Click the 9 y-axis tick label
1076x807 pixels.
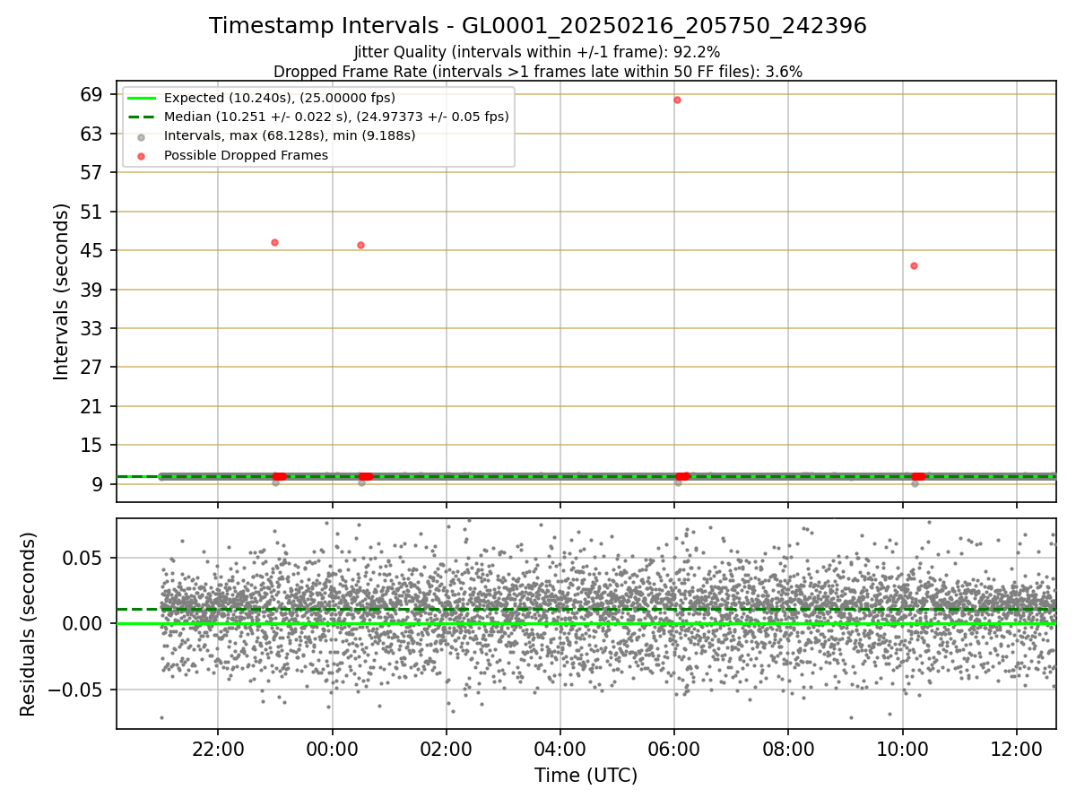[98, 484]
